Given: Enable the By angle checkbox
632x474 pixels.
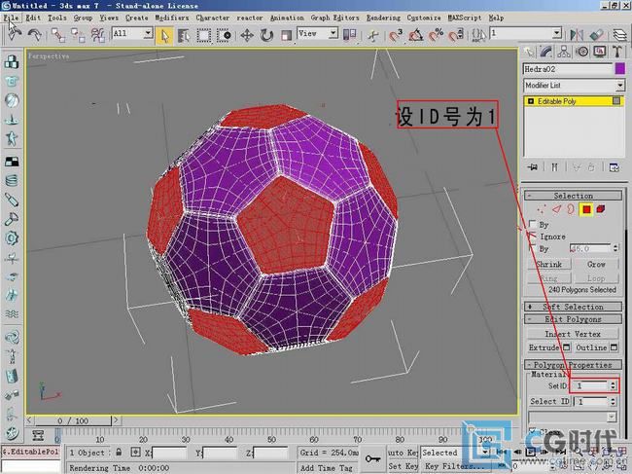Looking at the screenshot, I should point(533,247).
